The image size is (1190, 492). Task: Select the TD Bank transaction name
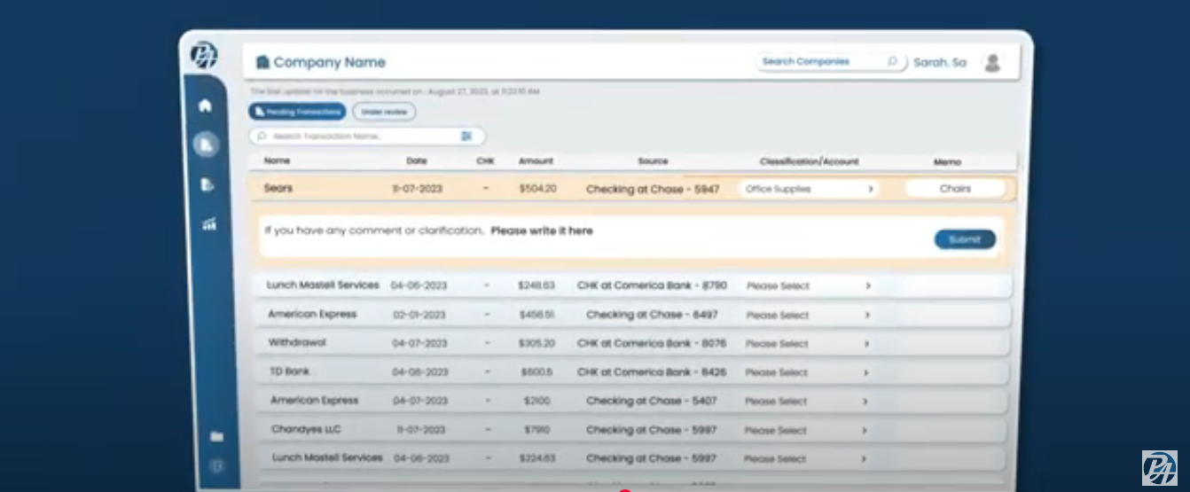pyautogui.click(x=290, y=371)
